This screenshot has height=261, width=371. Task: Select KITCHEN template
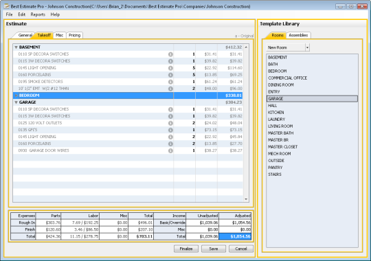(312, 113)
